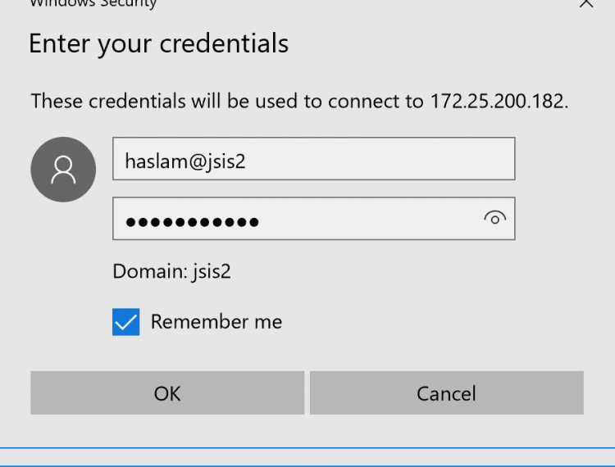Click the person silhouette in the gray circle
The image size is (615, 467).
pyautogui.click(x=63, y=170)
